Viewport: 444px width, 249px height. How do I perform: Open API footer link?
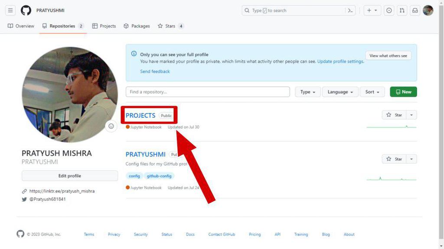pyautogui.click(x=277, y=234)
